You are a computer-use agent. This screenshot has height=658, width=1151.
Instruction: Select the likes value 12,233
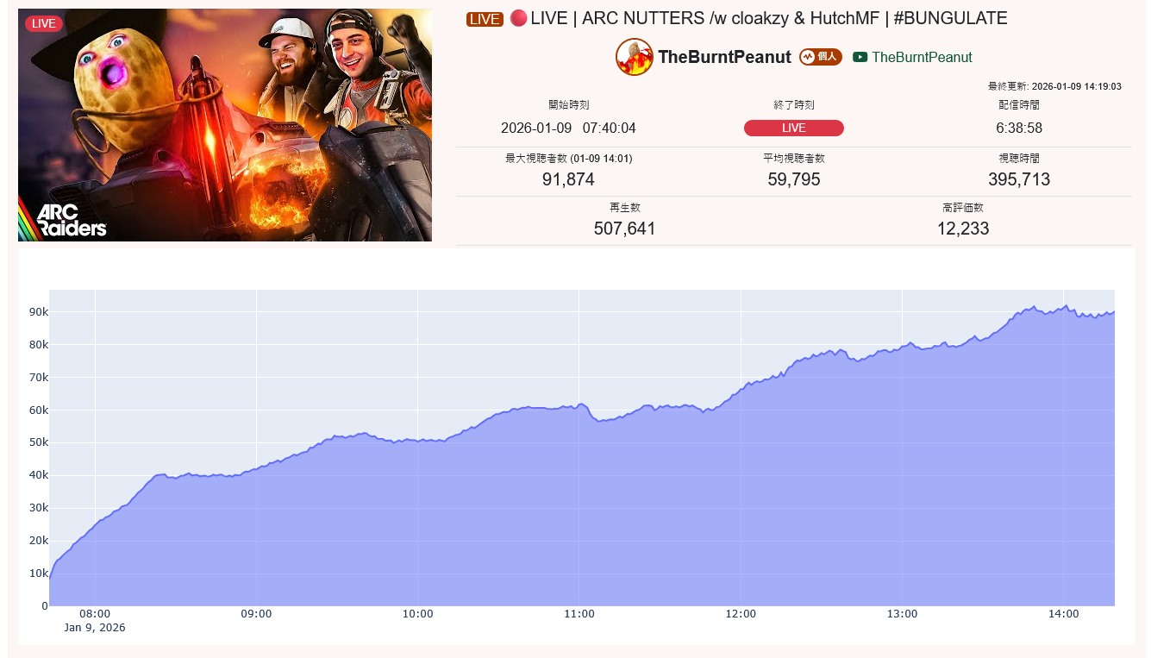coord(963,229)
